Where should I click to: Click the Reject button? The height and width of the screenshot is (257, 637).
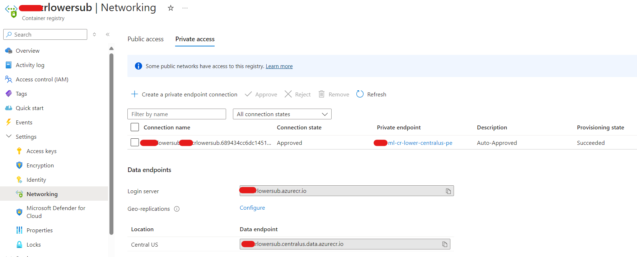[298, 94]
